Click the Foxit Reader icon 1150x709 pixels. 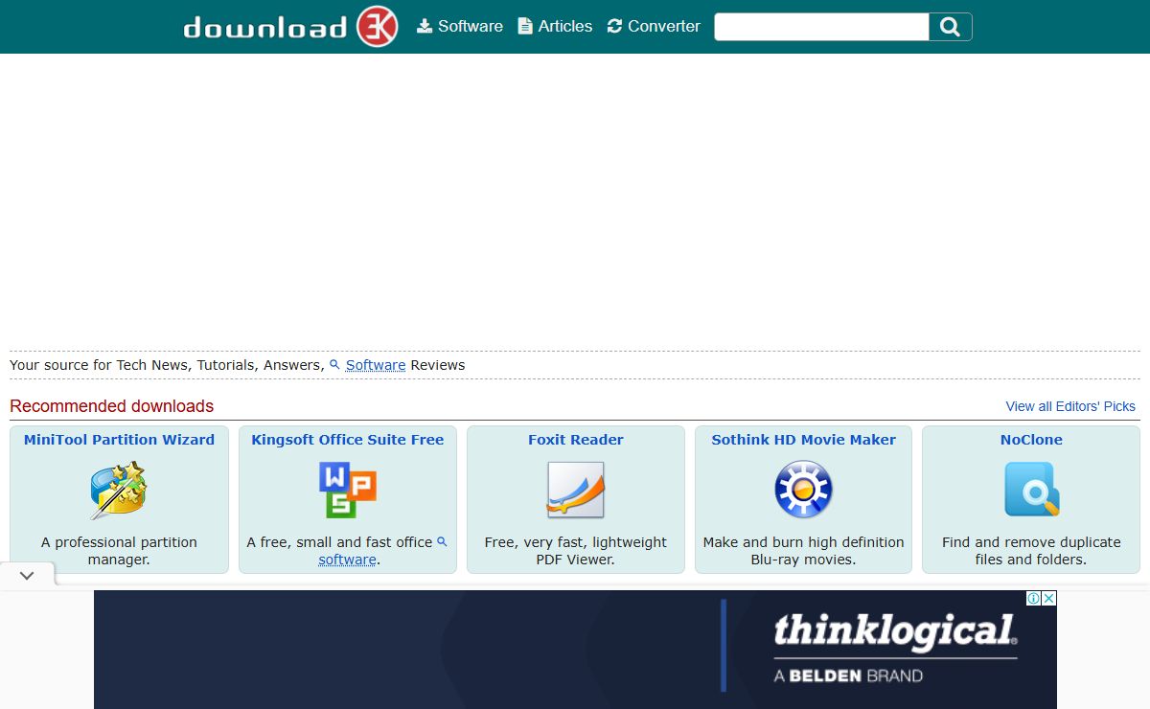point(575,490)
